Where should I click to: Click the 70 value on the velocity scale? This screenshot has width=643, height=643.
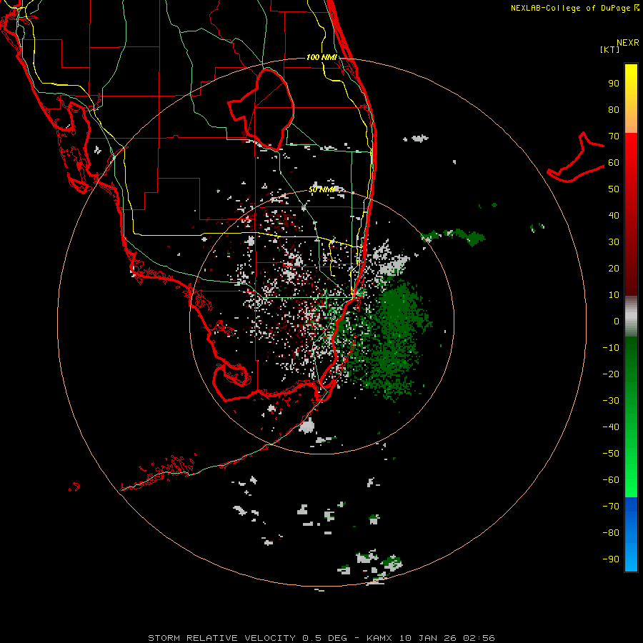(614, 136)
